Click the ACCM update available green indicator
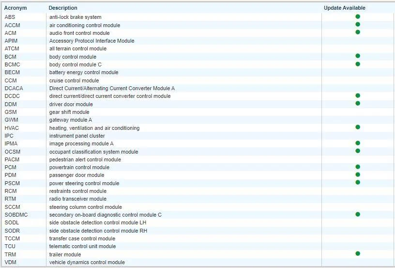 coord(358,24)
